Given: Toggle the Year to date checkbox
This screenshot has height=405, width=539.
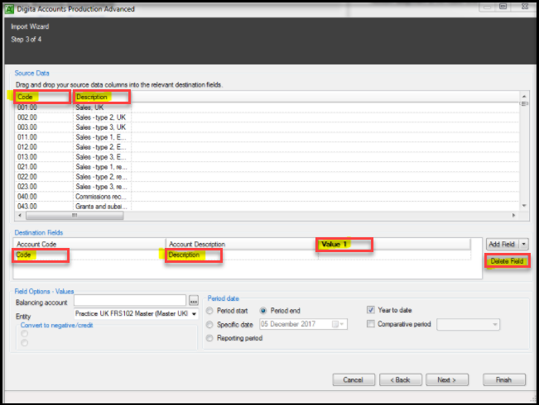Looking at the screenshot, I should [372, 311].
